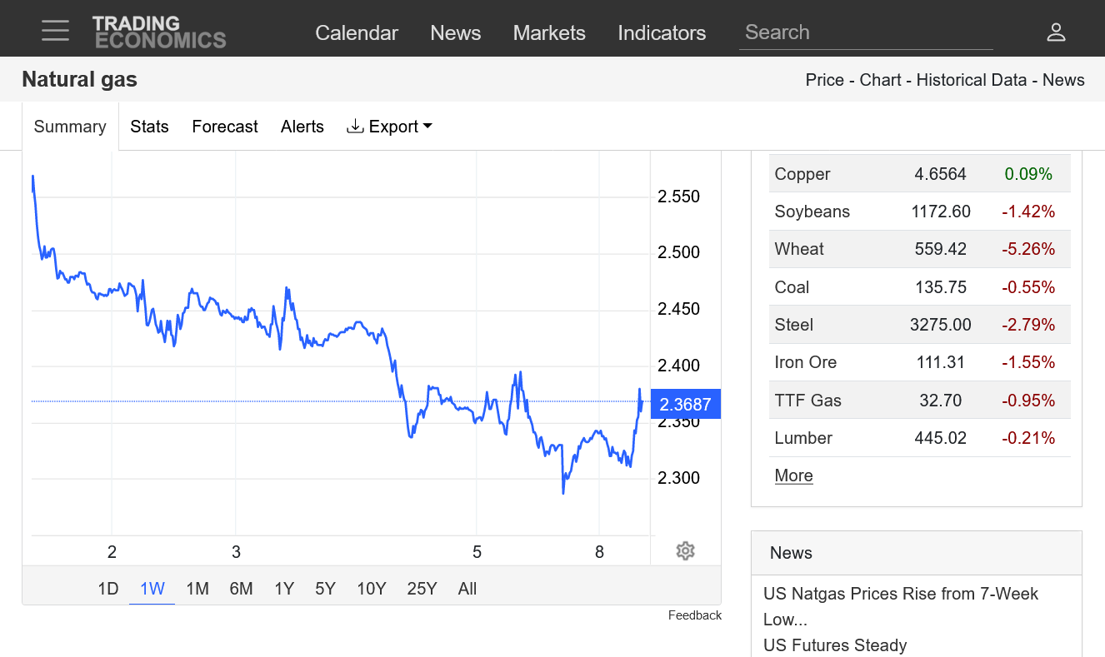Open the Lumber commodity row
Viewport: 1105px width, 657px height.
point(919,438)
